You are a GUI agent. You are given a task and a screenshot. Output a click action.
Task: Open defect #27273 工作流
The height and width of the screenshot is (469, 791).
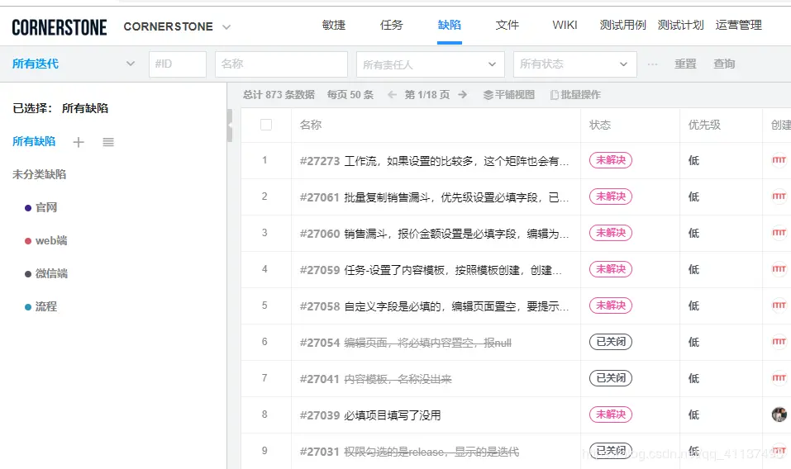tap(434, 161)
